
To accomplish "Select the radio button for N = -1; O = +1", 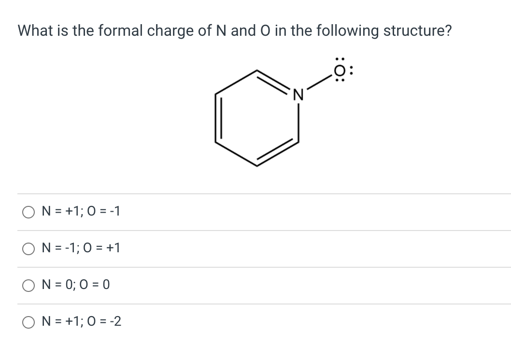I will tap(28, 248).
